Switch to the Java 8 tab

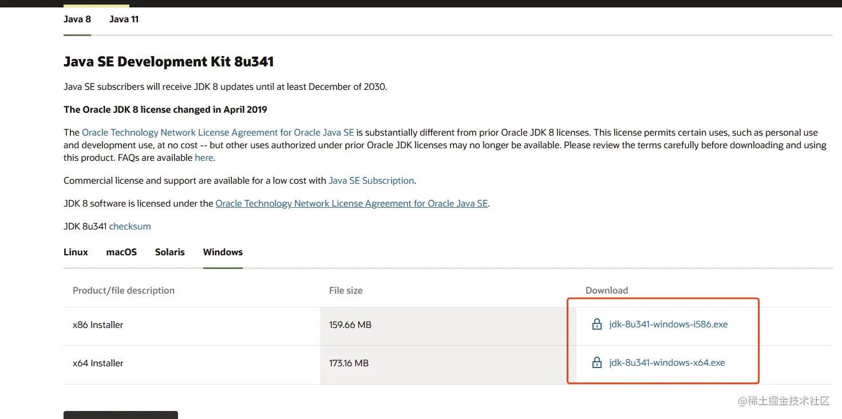tap(77, 19)
